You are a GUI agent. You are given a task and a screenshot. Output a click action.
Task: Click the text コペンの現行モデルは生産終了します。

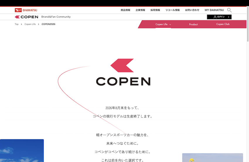click(122, 116)
